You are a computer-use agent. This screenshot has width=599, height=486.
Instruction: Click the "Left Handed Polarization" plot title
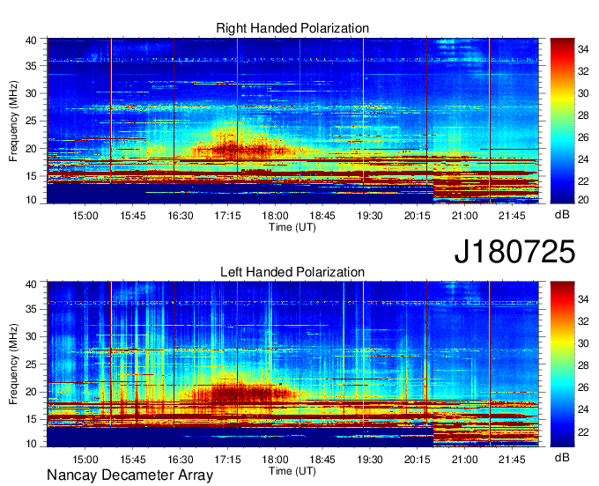292,272
